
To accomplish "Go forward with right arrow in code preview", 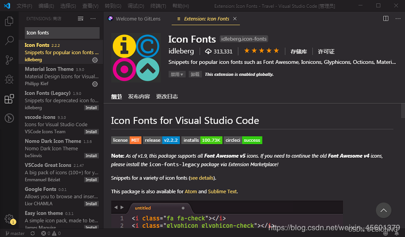I will tap(122, 207).
